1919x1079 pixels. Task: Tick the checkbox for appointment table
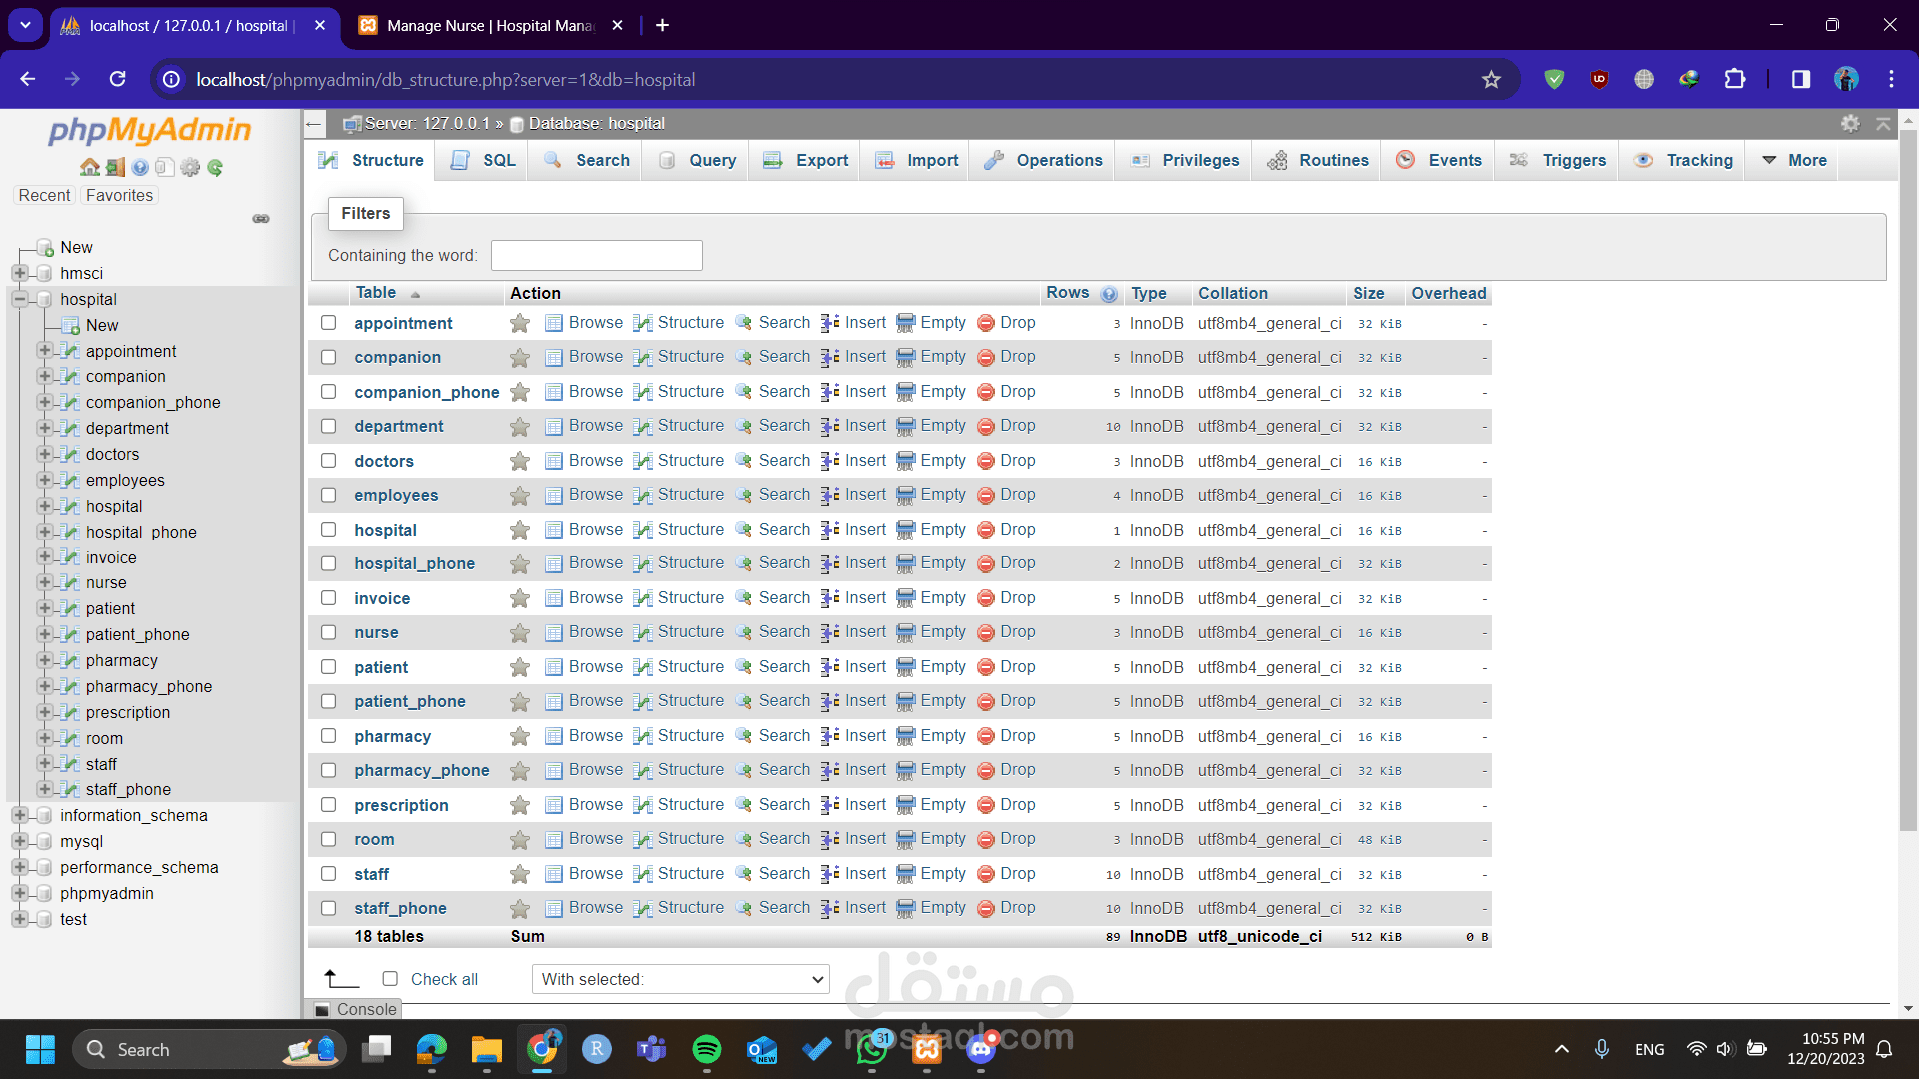point(328,323)
